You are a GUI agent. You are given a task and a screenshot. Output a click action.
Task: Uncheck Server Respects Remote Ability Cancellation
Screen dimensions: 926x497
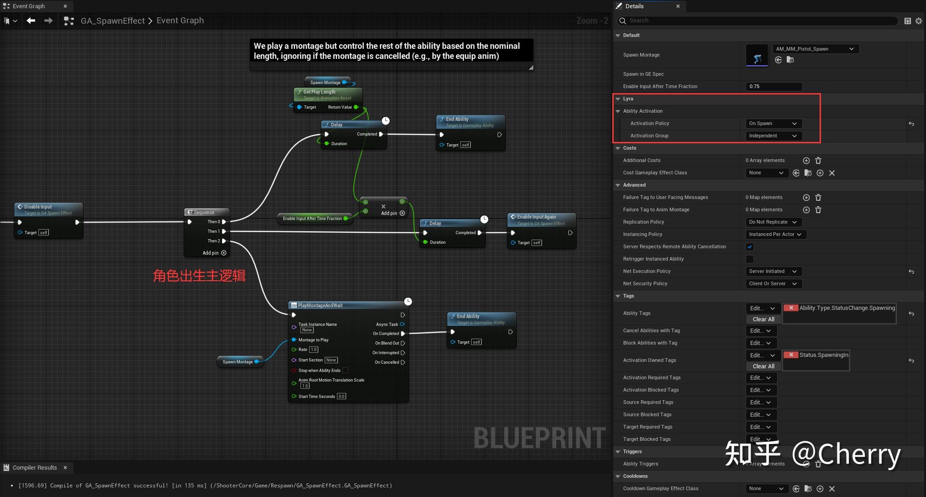tap(750, 247)
